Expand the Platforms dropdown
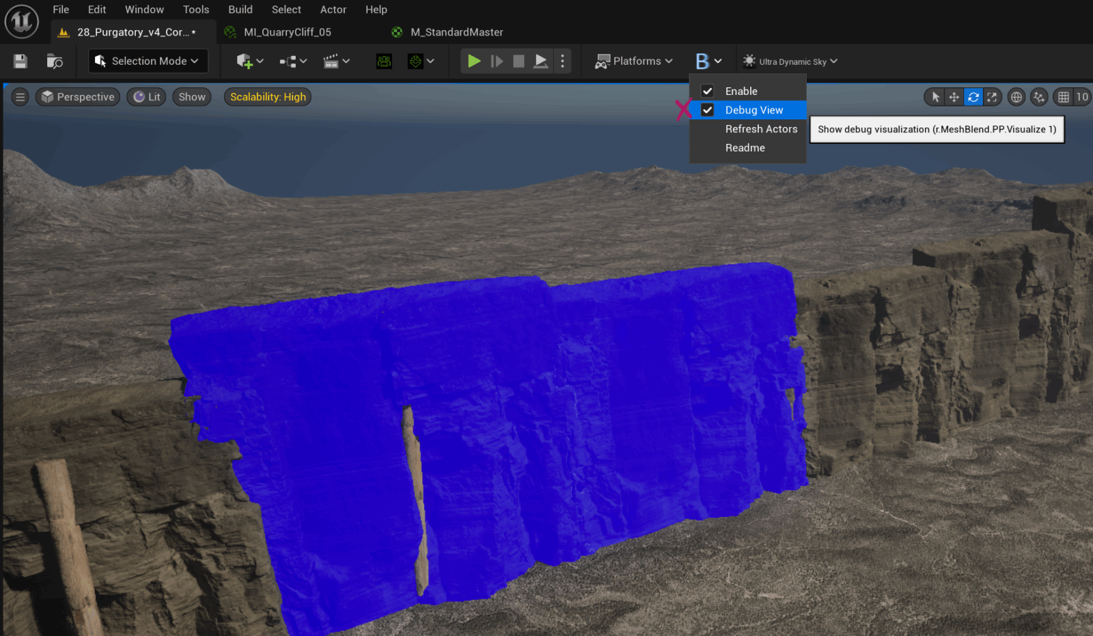1093x636 pixels. [634, 61]
